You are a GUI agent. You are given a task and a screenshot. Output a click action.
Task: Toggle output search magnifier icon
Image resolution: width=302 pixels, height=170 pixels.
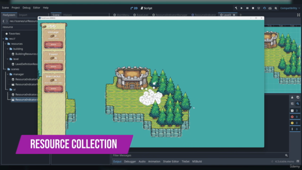tap(298, 104)
